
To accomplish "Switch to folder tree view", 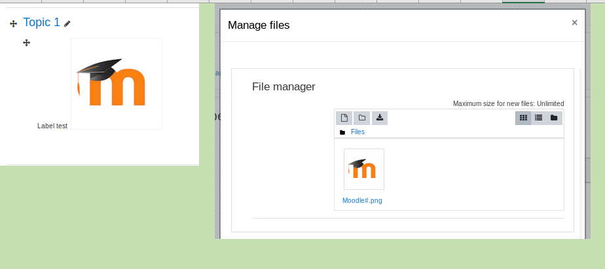I will click(554, 118).
